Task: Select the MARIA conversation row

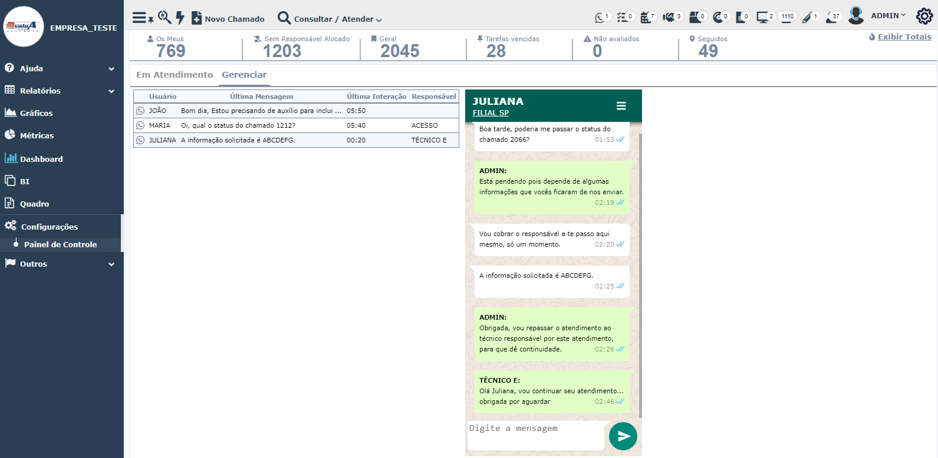Action: pyautogui.click(x=296, y=125)
